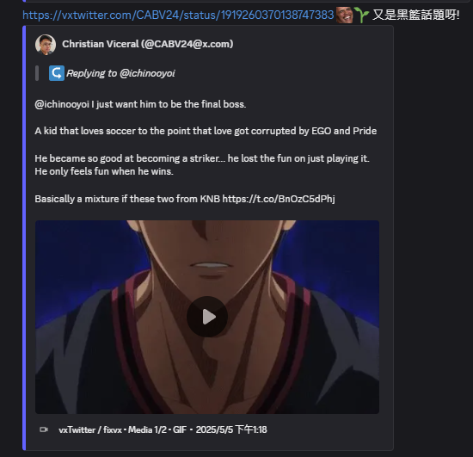473x457 pixels.
Task: Click the video camera icon in footer
Action: [x=44, y=429]
